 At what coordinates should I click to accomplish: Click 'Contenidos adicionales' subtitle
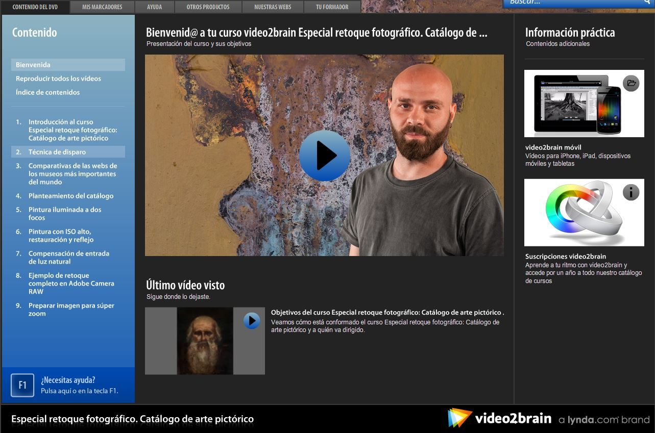point(558,44)
